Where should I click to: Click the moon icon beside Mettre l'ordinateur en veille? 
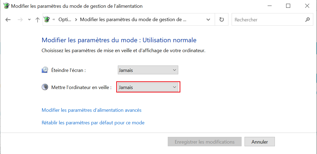[x=45, y=87]
